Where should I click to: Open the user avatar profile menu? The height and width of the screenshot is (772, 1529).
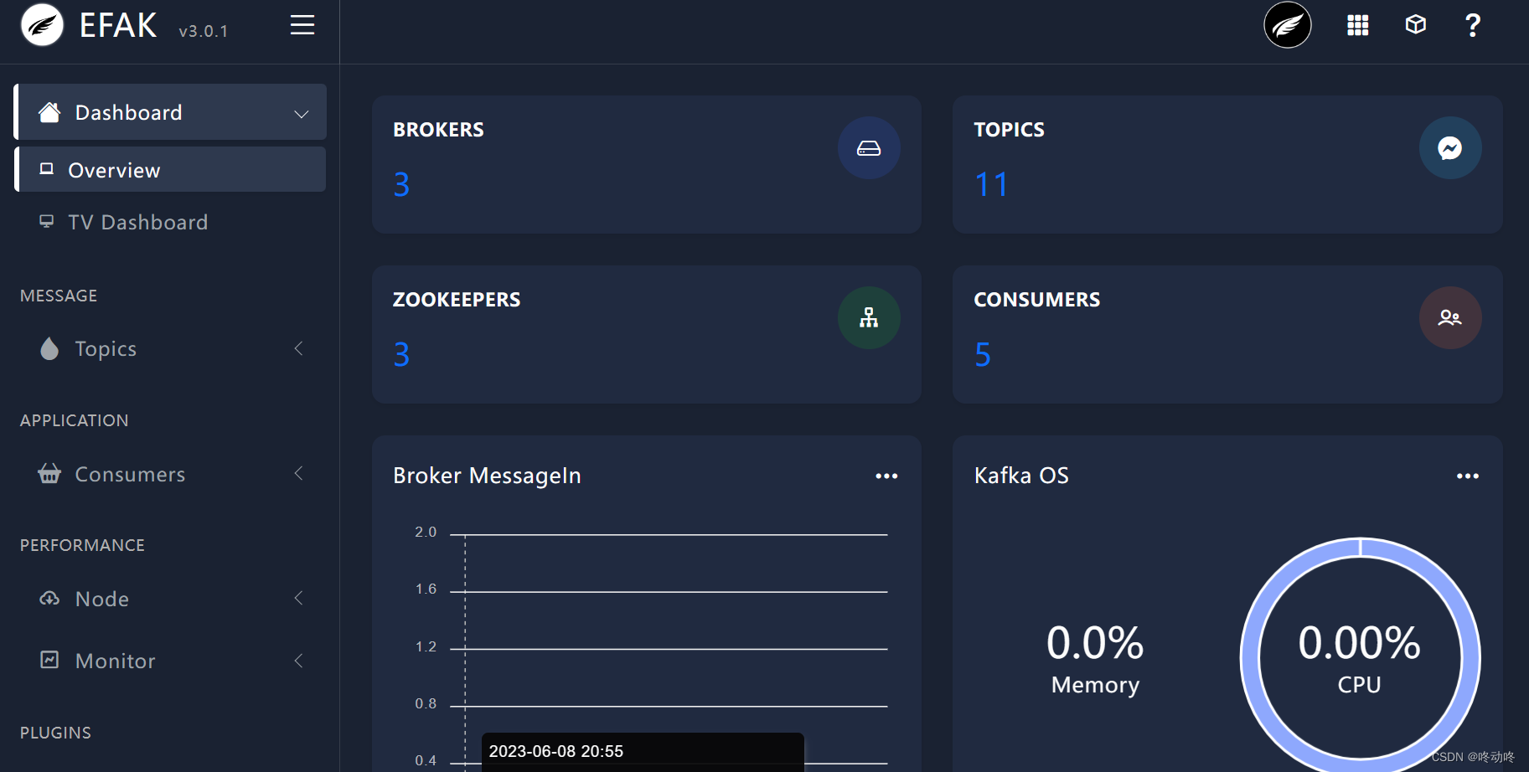1288,25
